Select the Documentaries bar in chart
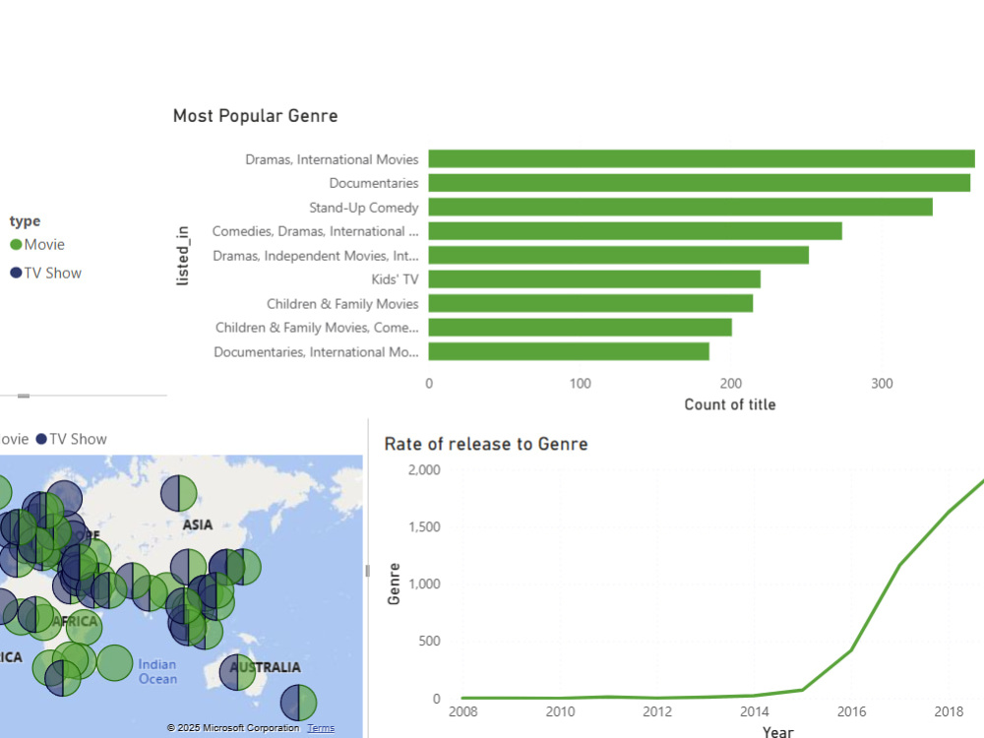 coord(699,183)
